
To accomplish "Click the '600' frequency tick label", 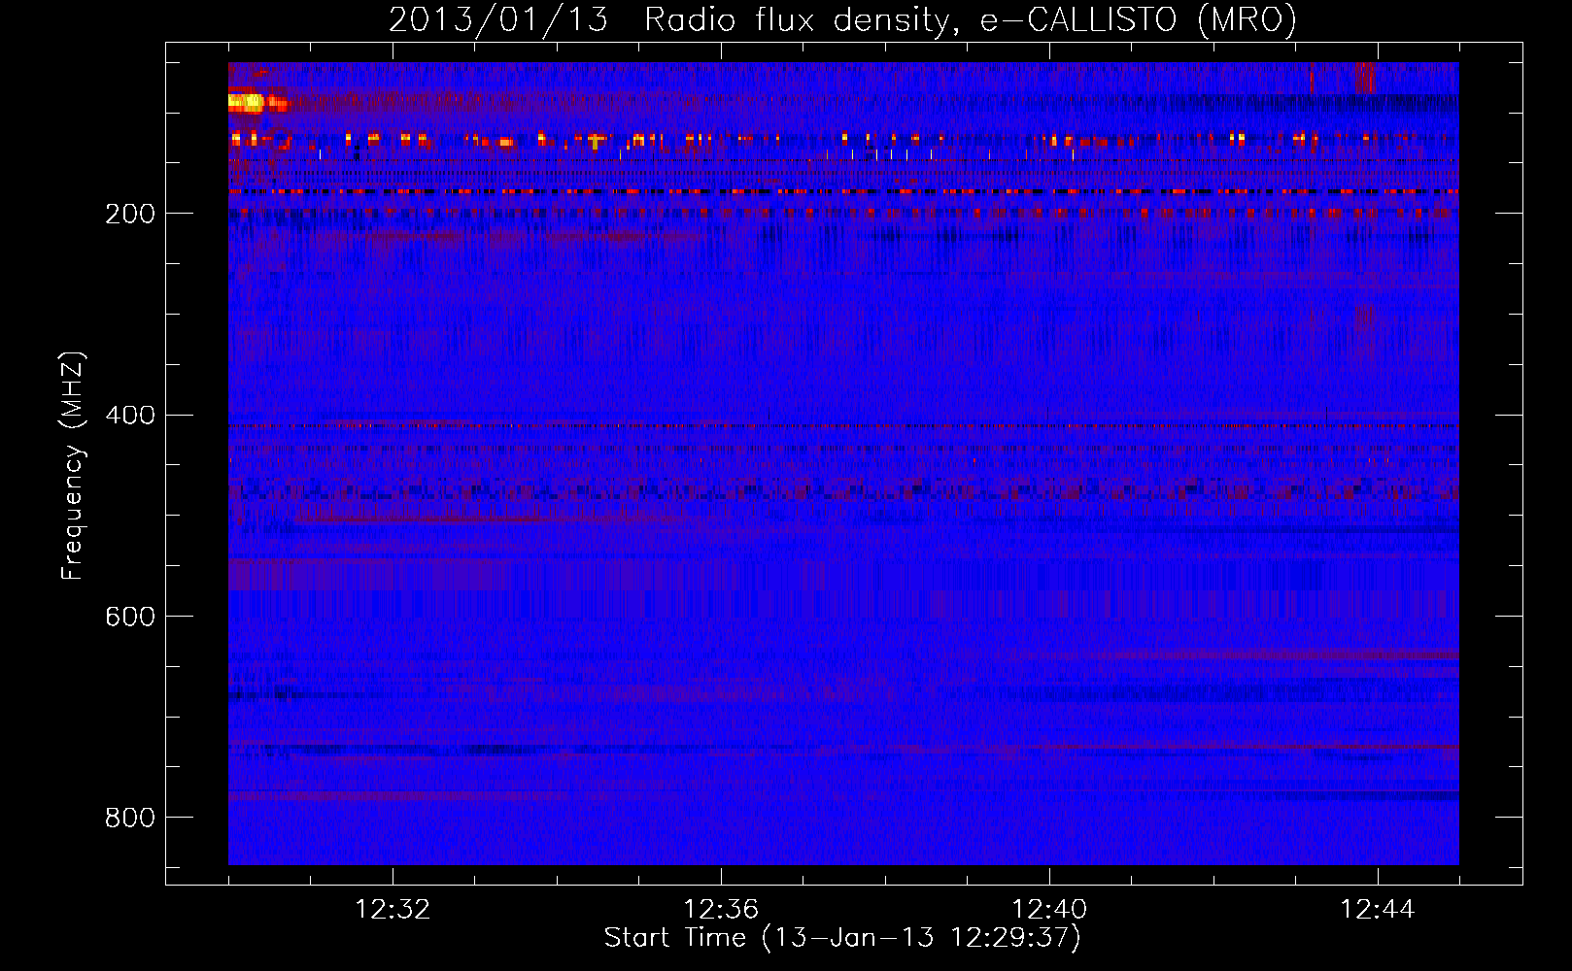I will click(x=130, y=618).
